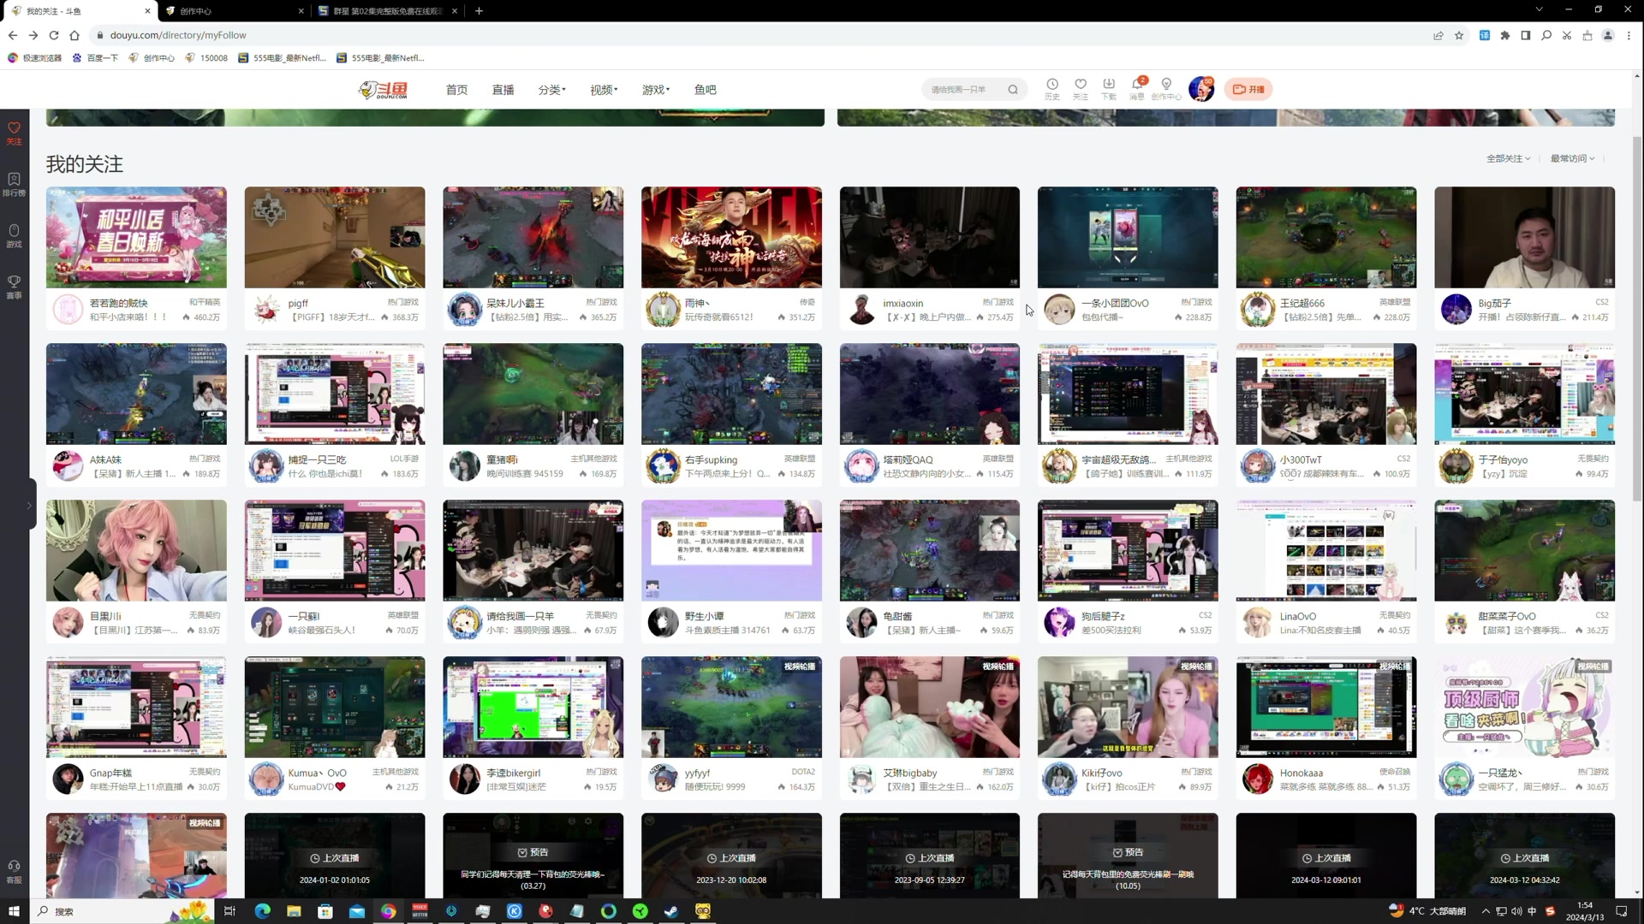Screen dimensions: 1644x924
Task: Open 消息 notifications bell icon
Action: point(1137,85)
